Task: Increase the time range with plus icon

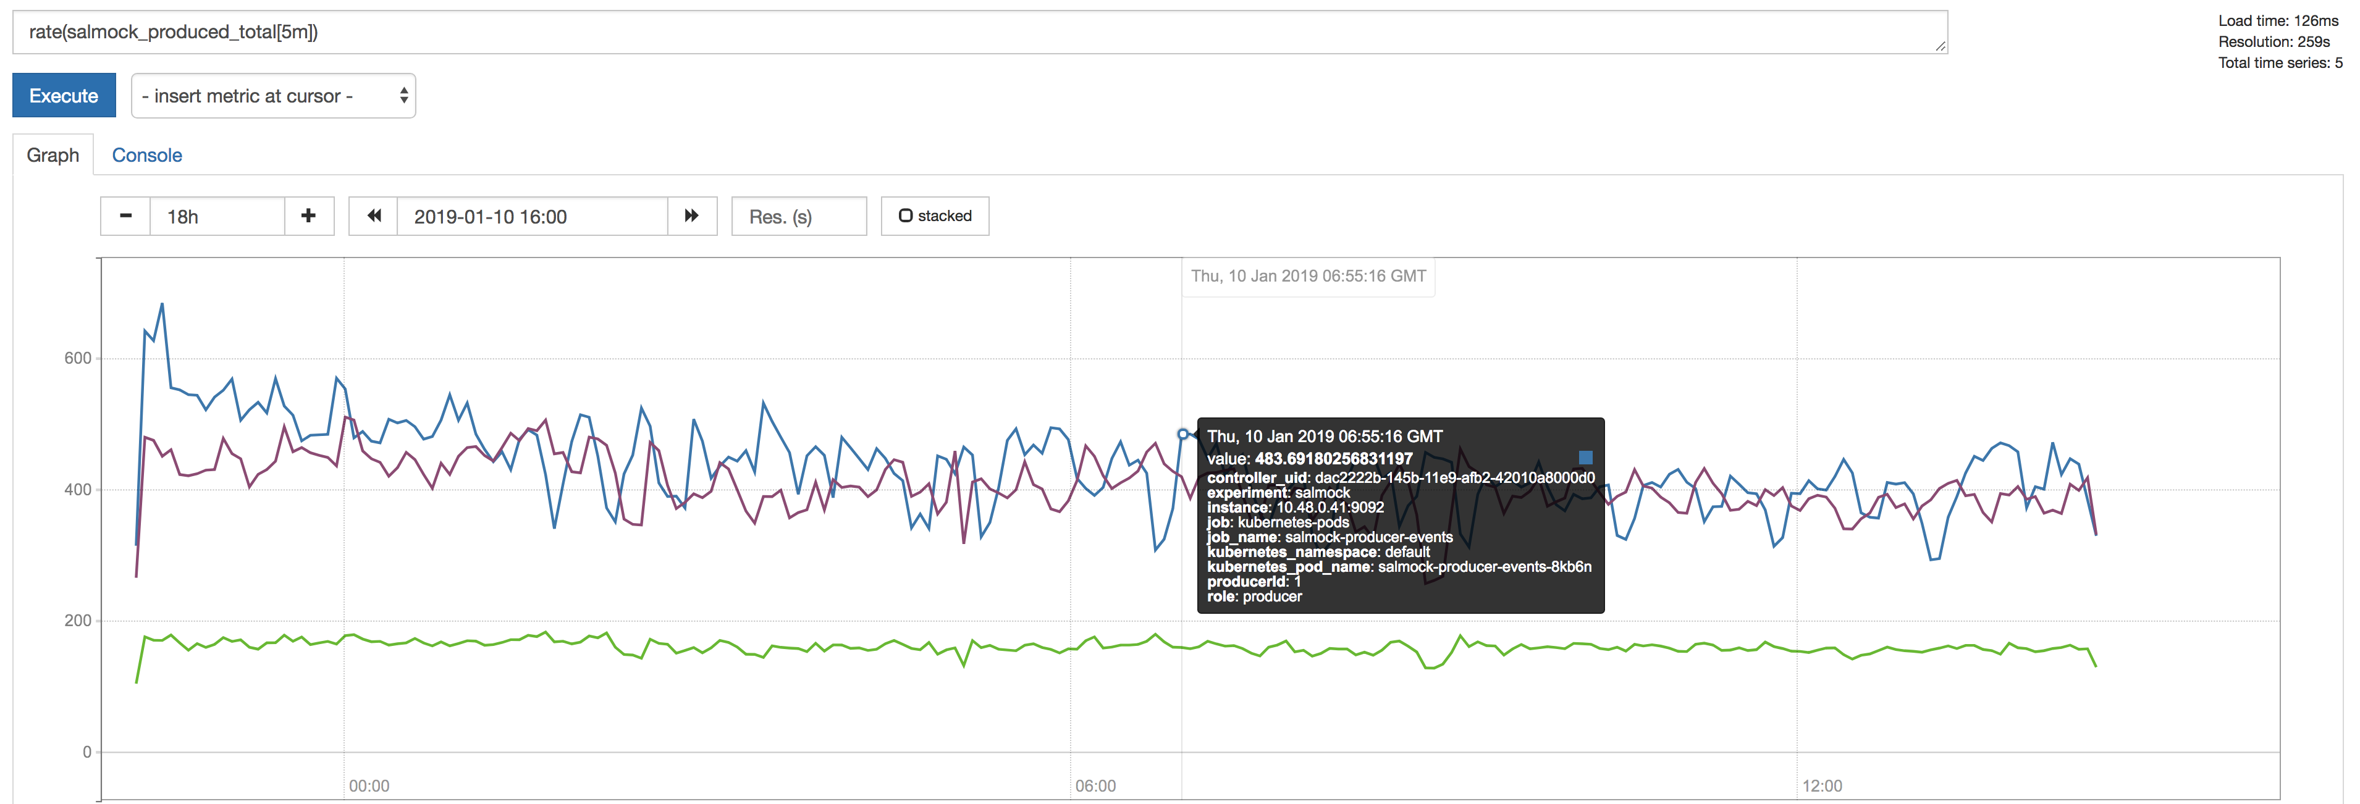Action: click(x=309, y=216)
